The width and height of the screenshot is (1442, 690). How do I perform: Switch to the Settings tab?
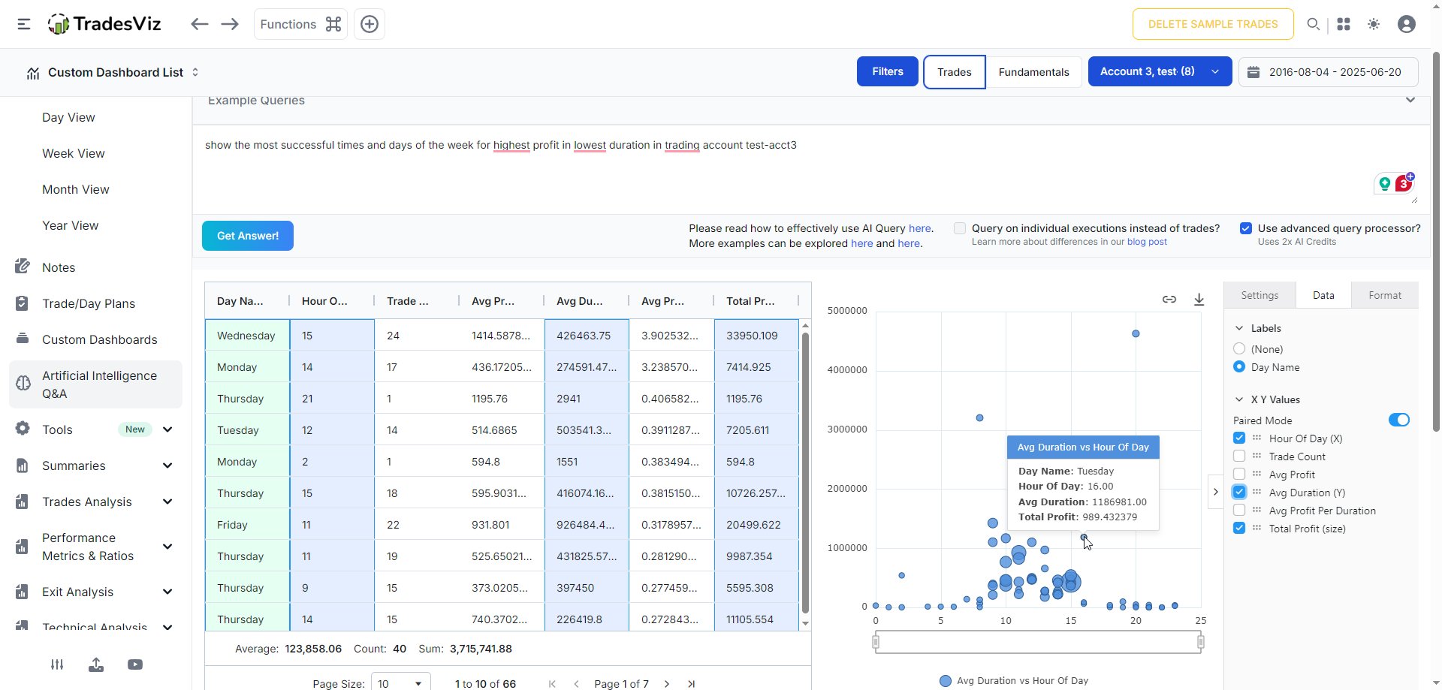pyautogui.click(x=1259, y=295)
